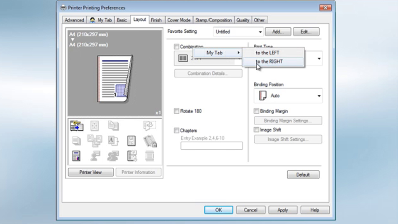
Task: Click the Chapters entry text field
Action: coord(211,146)
